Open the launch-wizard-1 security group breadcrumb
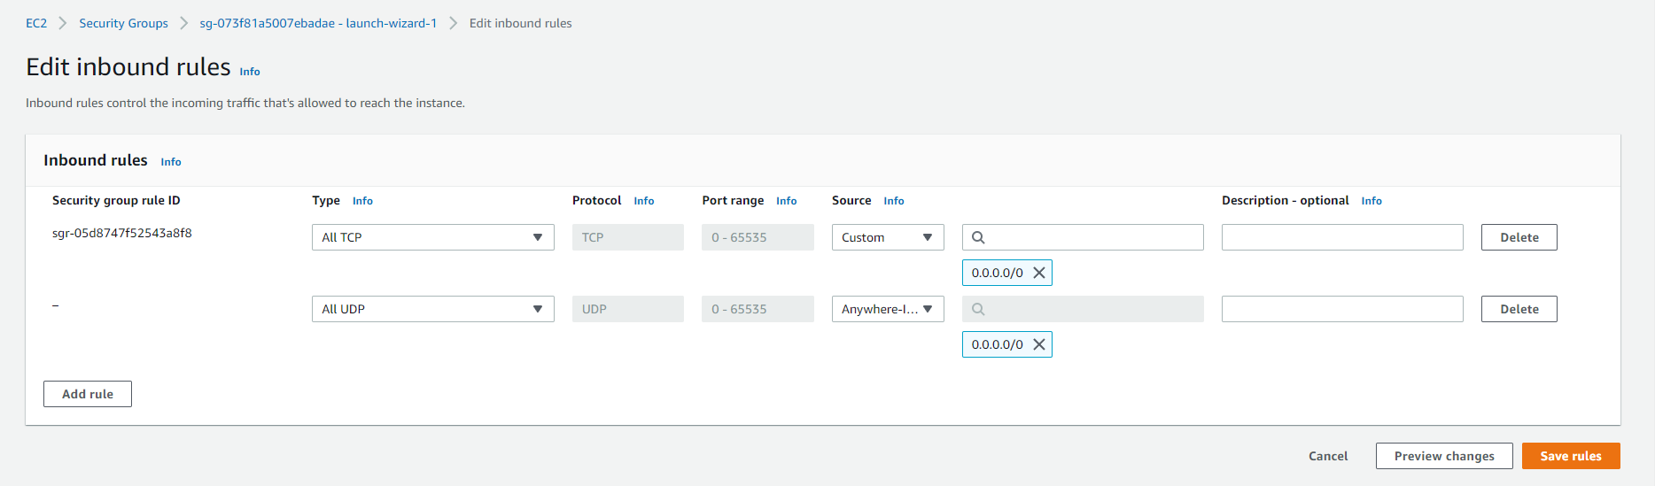The image size is (1655, 486). 318,23
